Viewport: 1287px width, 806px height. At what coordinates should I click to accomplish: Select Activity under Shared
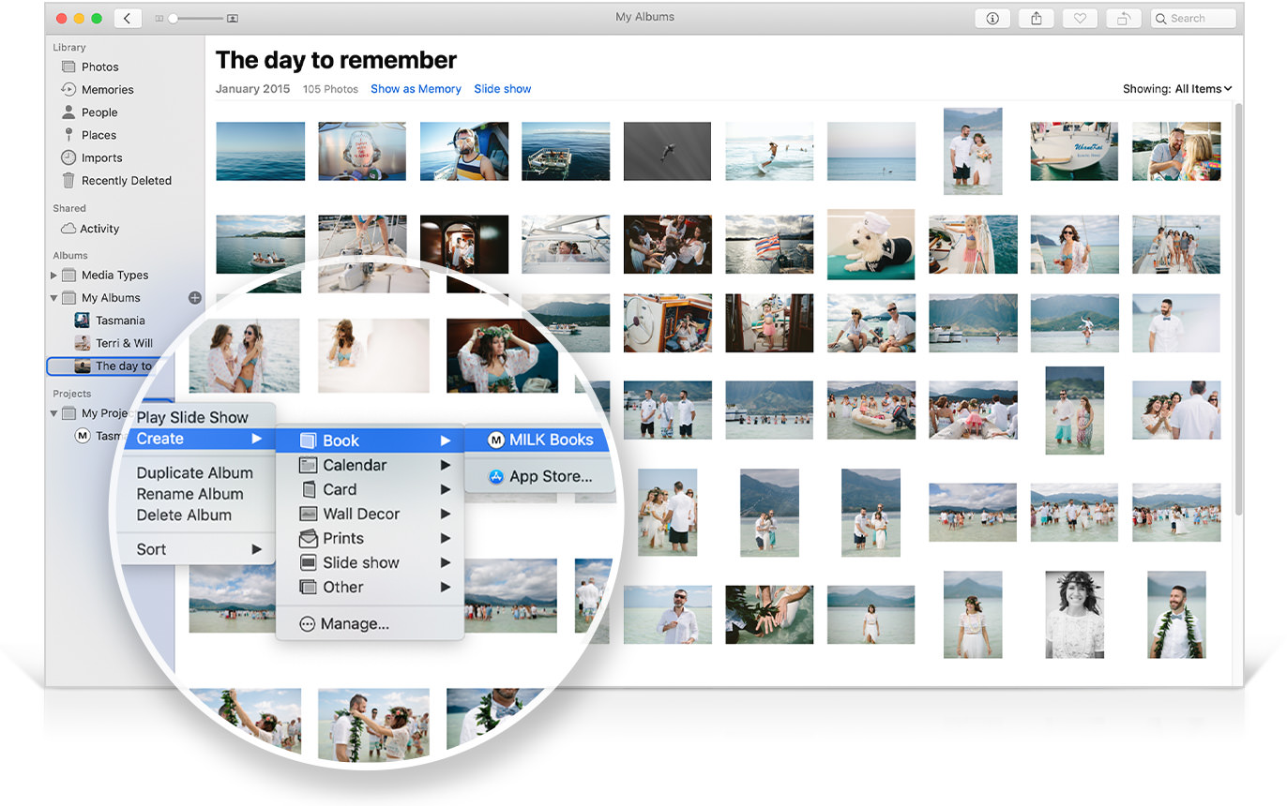99,228
